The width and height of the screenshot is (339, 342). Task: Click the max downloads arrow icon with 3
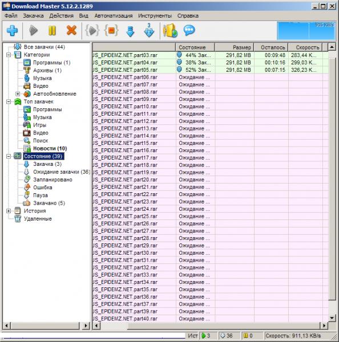tap(149, 30)
